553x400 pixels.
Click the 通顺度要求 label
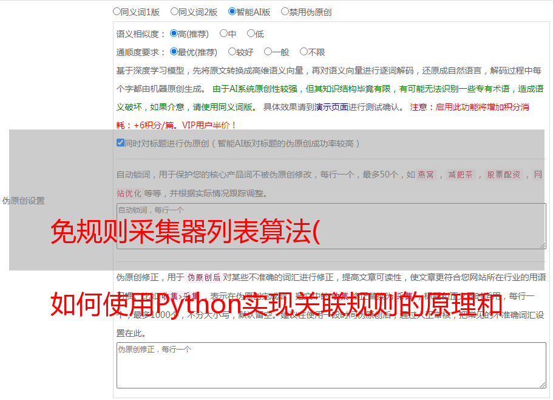(140, 53)
